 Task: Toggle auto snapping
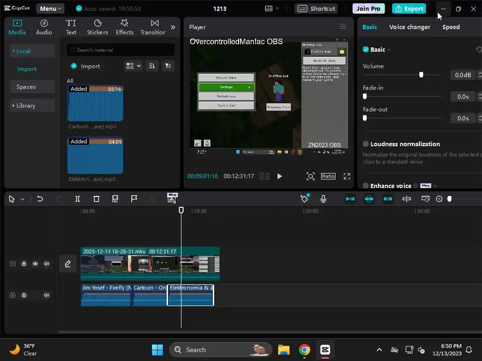coord(369,199)
